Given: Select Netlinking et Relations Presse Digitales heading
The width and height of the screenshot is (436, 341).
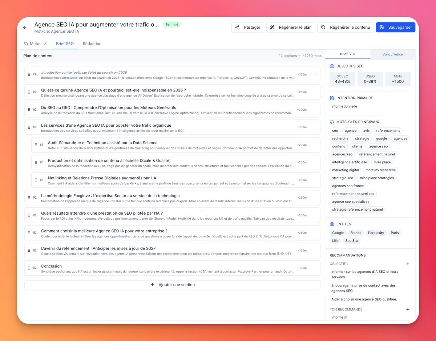Looking at the screenshot, I should (x=102, y=178).
